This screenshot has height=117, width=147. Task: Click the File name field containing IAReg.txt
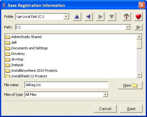(66, 85)
